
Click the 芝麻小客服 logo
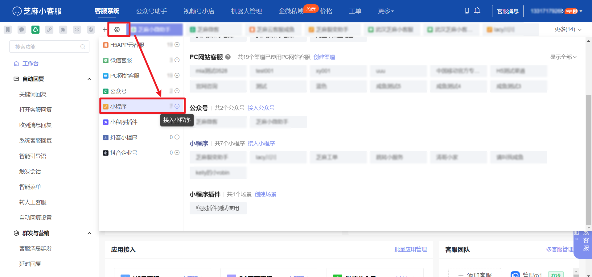(x=37, y=11)
